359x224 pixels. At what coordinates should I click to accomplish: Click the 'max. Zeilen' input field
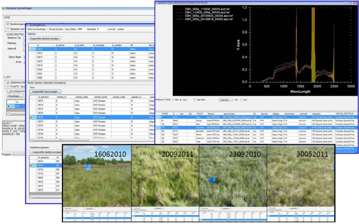[x=80, y=29]
